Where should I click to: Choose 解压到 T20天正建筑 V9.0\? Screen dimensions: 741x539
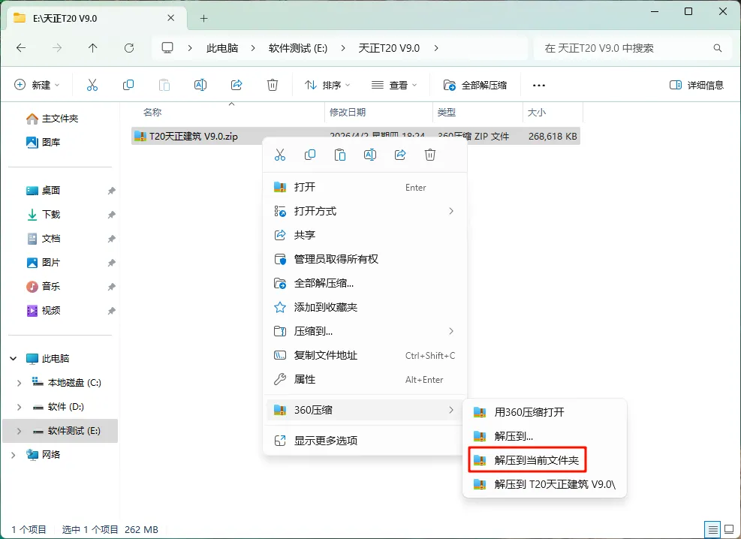coord(544,484)
